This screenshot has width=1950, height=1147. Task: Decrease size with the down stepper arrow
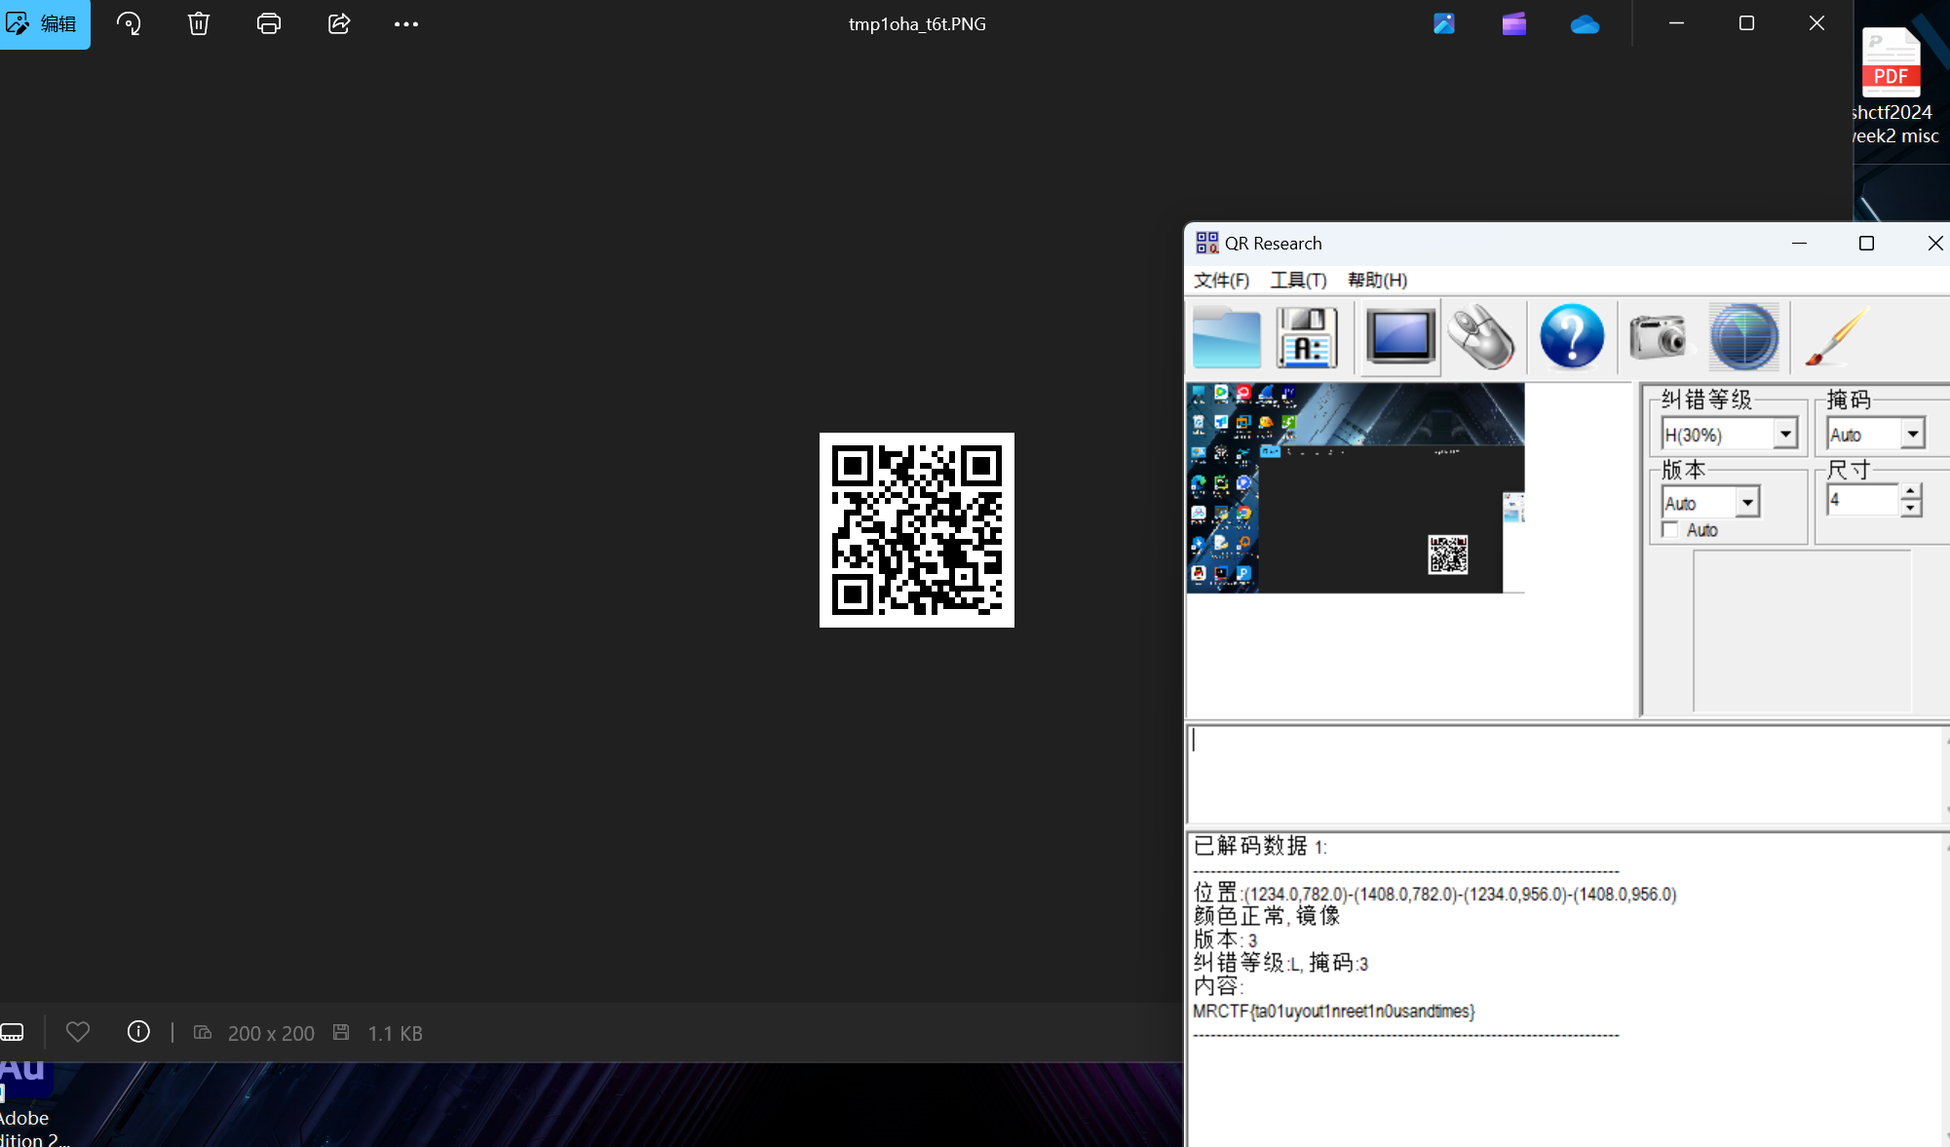coord(1910,509)
